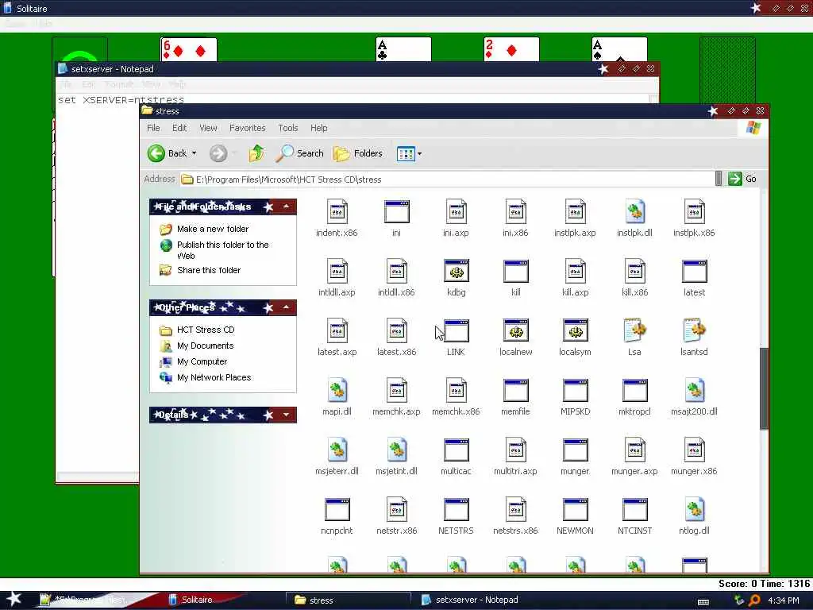
Task: Open the Tools menu
Action: click(287, 128)
